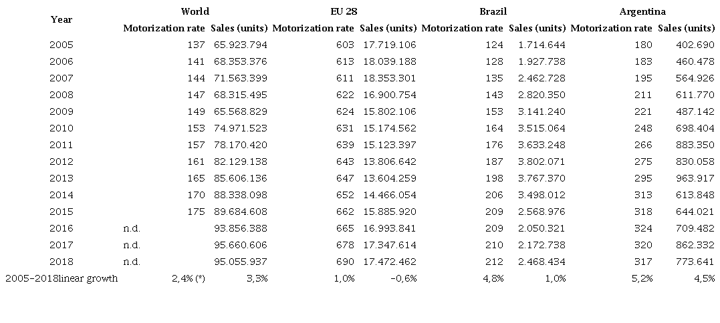The image size is (720, 323).
Task: Select the World 2,4% (*) growth cell
Action: point(189,278)
